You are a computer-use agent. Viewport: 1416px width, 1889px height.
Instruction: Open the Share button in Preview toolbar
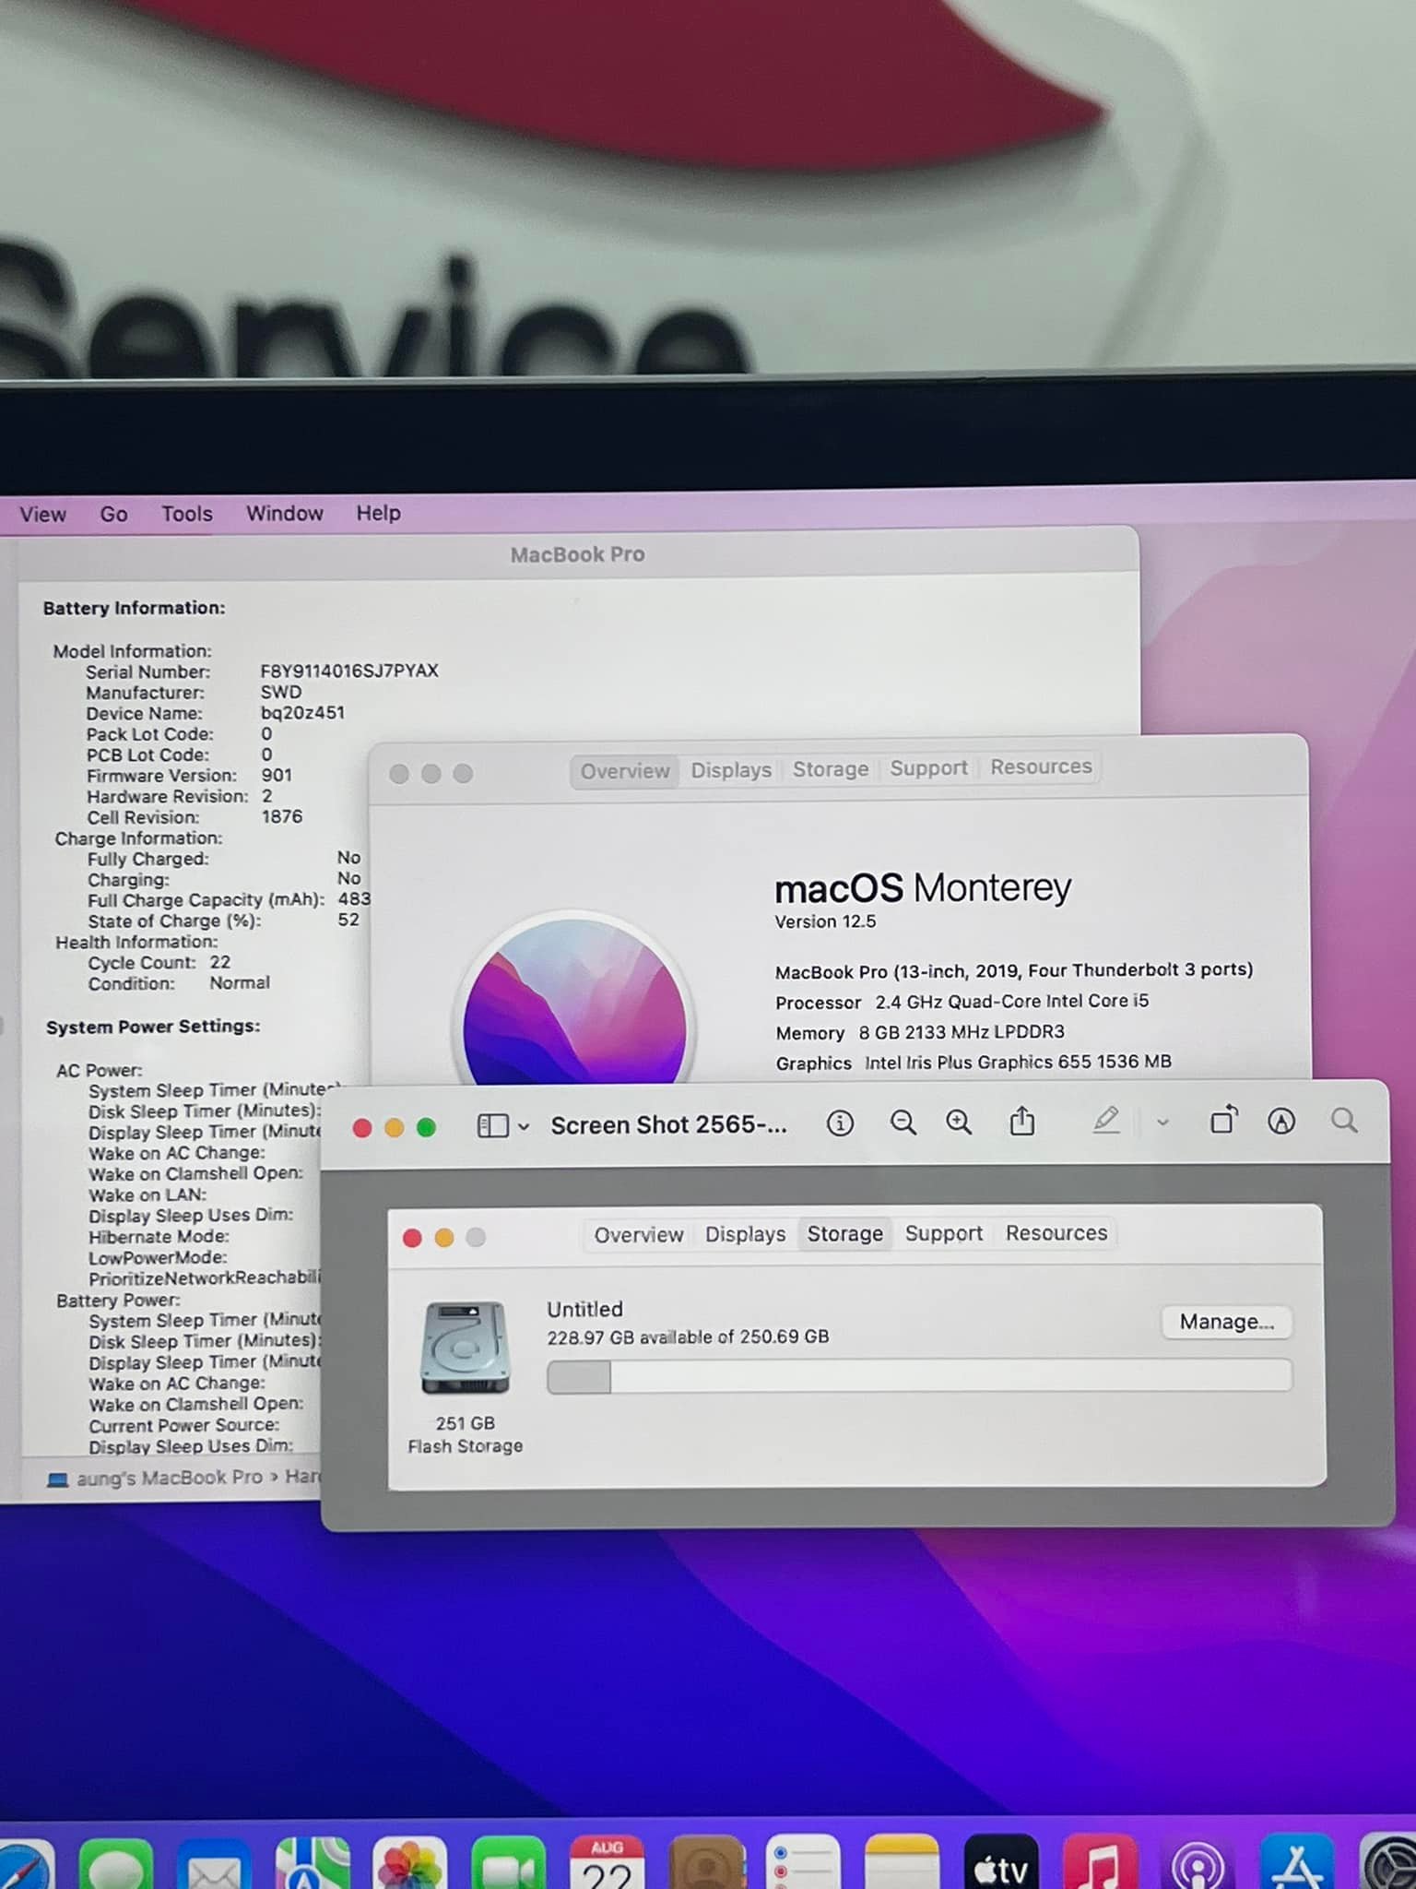click(1021, 1123)
